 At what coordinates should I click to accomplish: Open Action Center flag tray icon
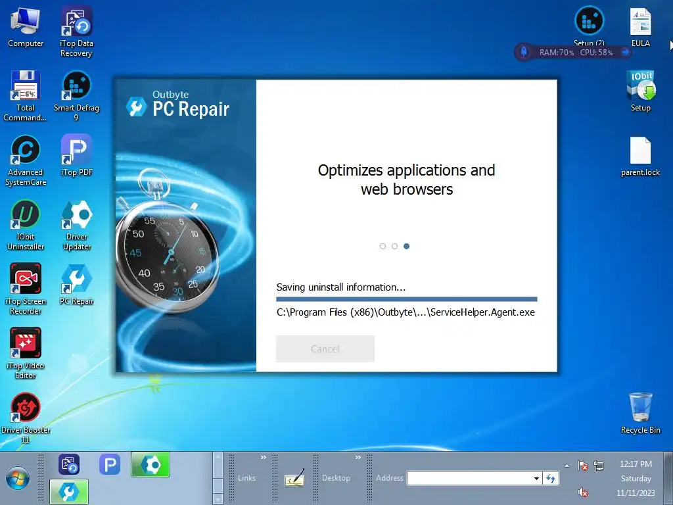click(583, 466)
